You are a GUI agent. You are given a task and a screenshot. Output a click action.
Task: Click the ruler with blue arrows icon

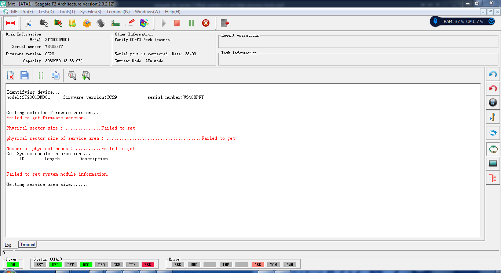coord(493,117)
